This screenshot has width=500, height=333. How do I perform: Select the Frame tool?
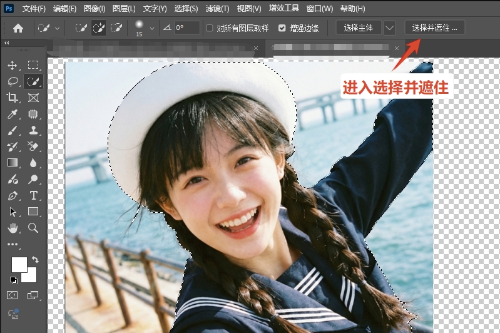click(x=33, y=98)
